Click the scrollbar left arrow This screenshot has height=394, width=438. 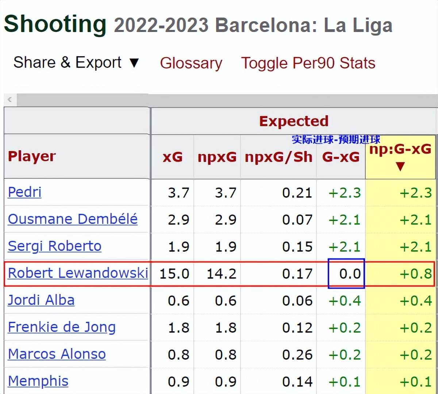click(x=10, y=100)
